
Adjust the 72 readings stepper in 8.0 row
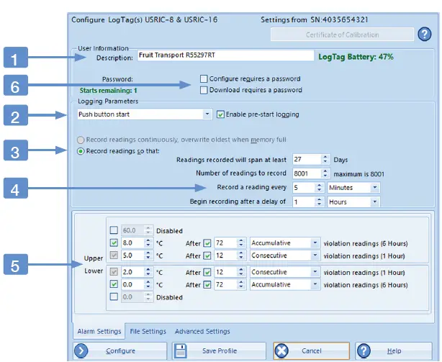tap(240, 243)
